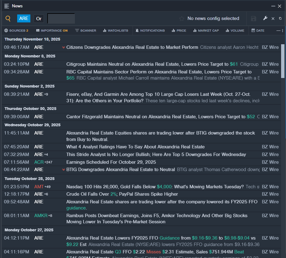Toggle the Notifications bell filter
The width and height of the screenshot is (286, 258).
150,30
